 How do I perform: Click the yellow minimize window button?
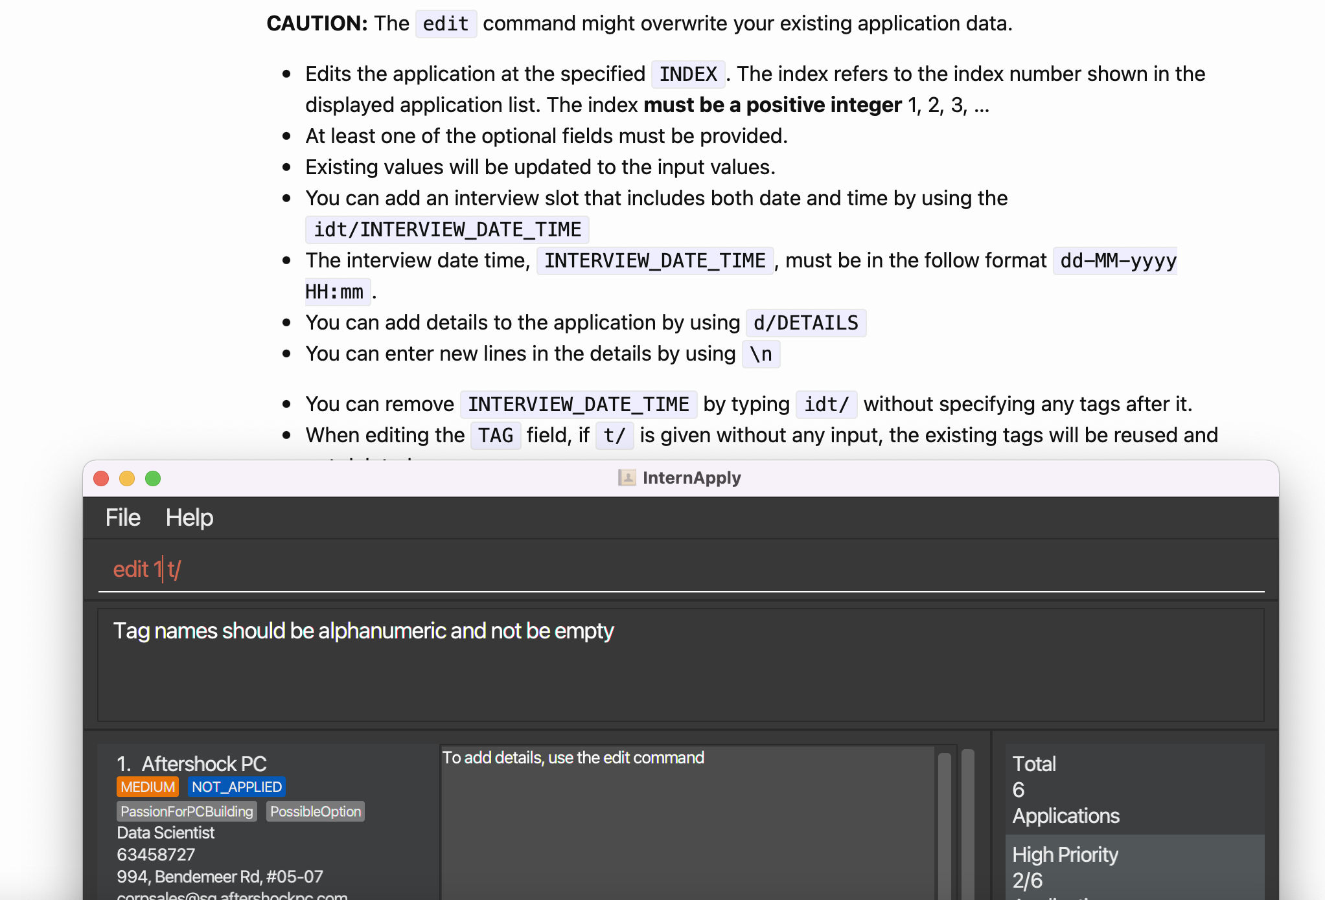point(127,478)
